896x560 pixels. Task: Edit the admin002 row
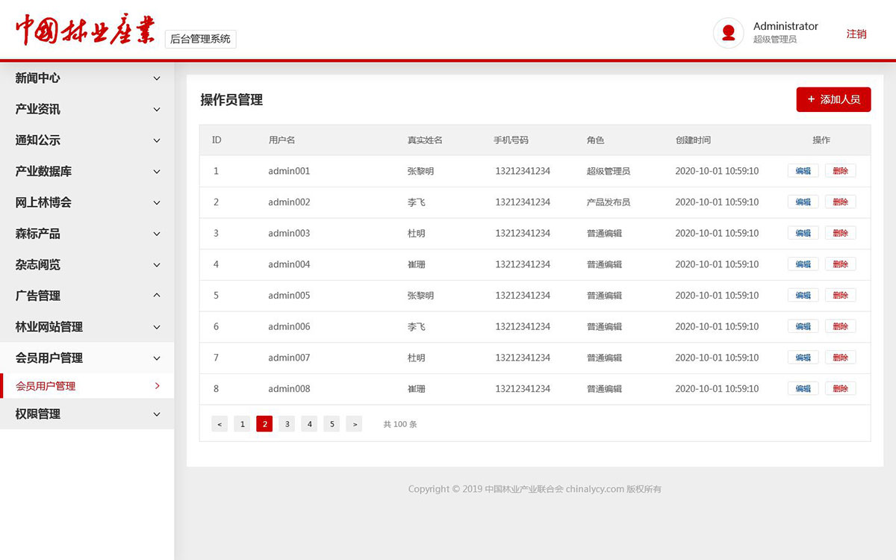pyautogui.click(x=803, y=202)
